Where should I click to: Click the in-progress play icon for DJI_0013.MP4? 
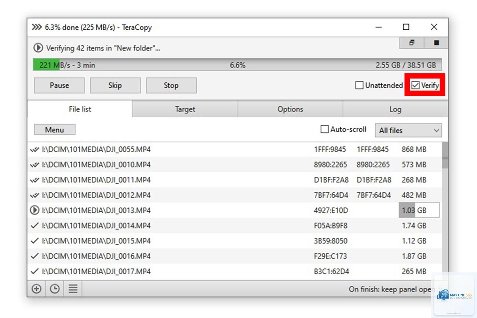click(34, 211)
